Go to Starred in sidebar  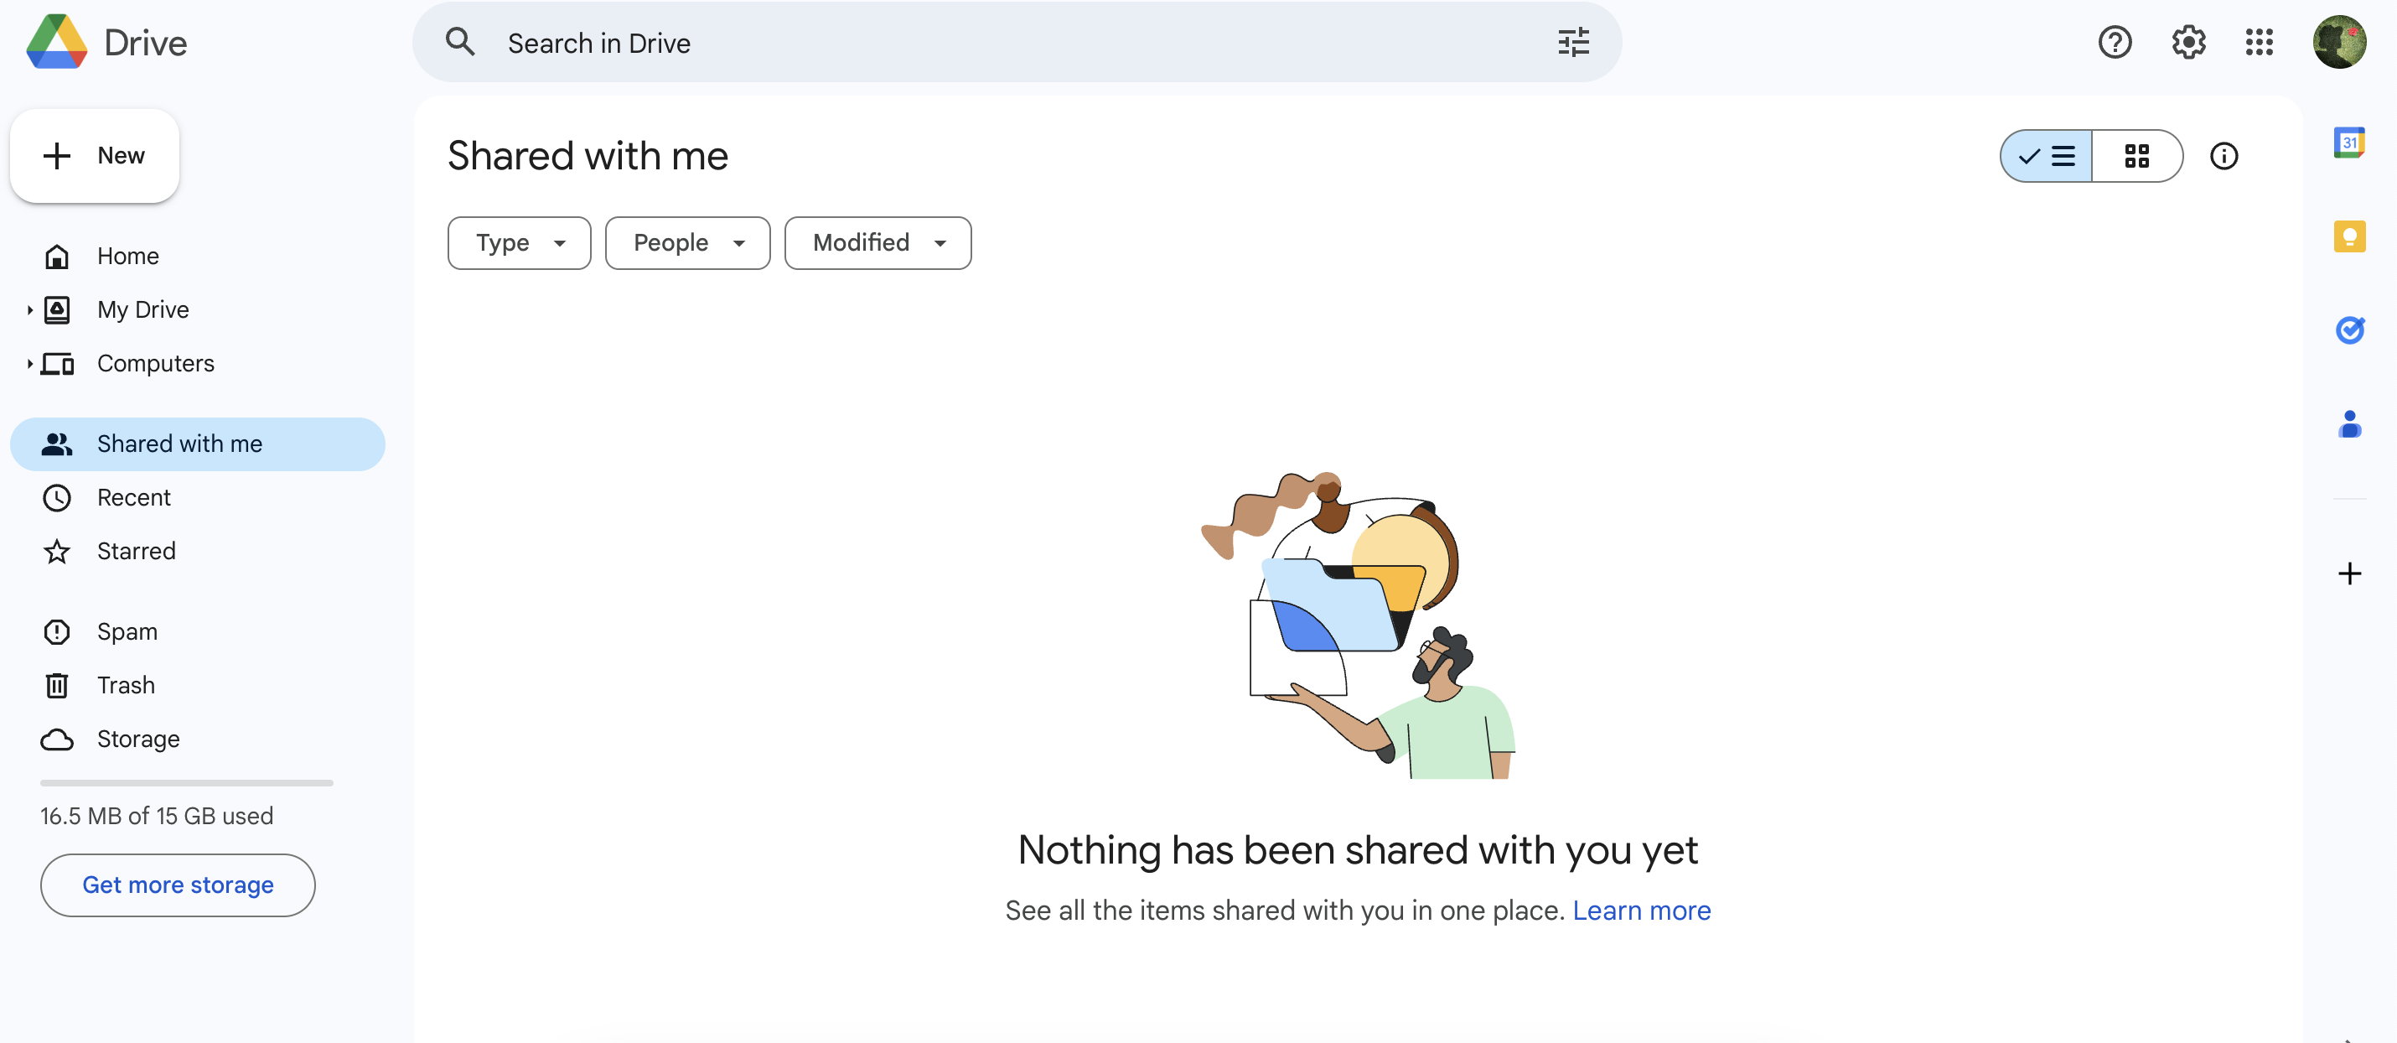pyautogui.click(x=136, y=552)
